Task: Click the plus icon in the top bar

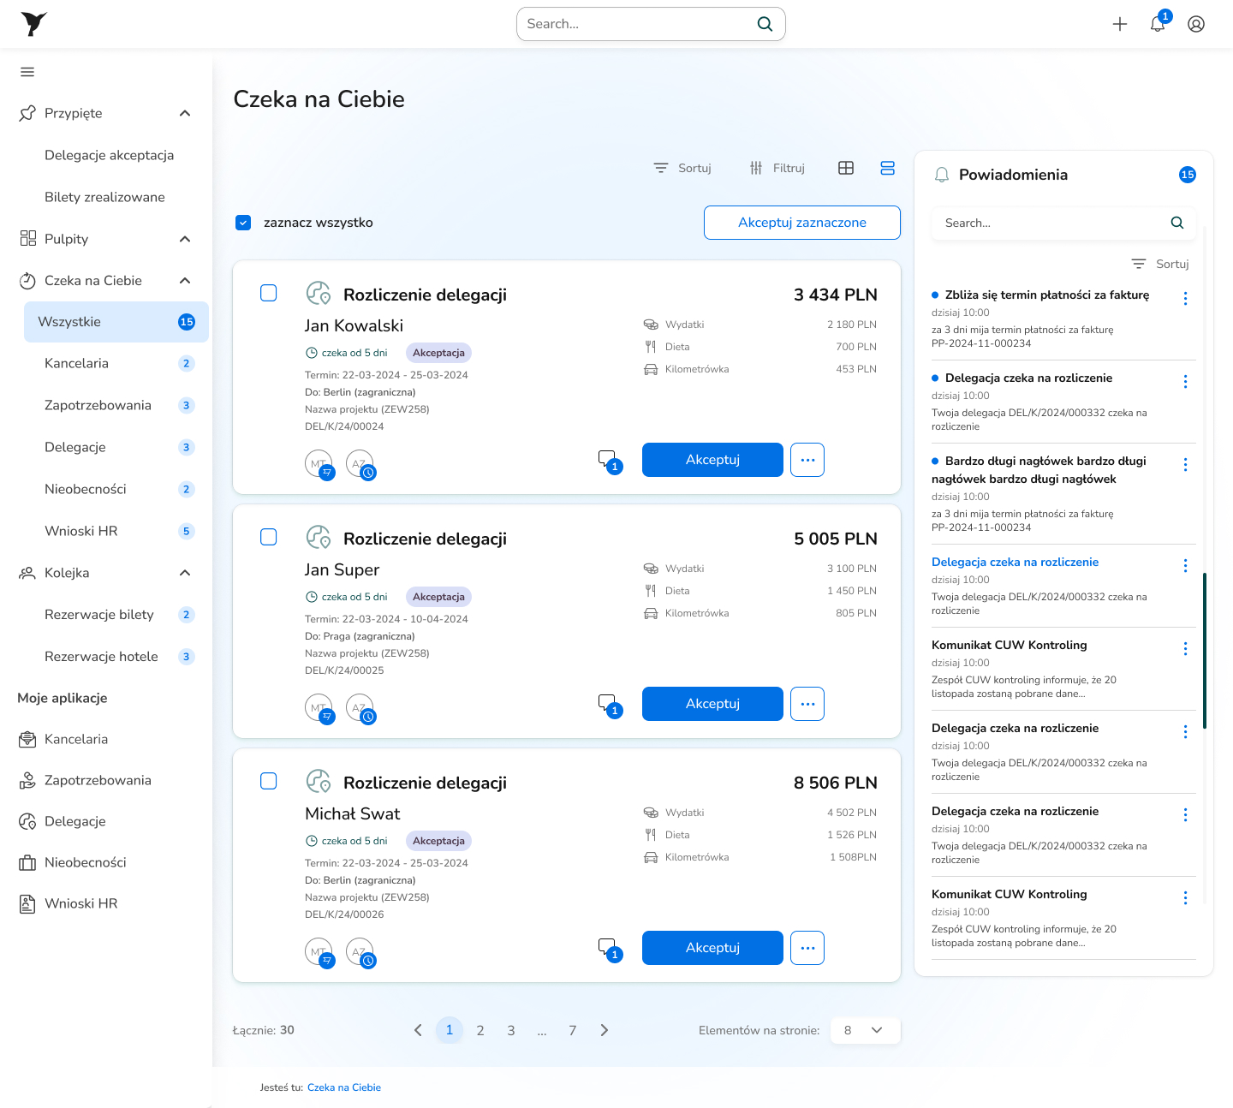Action: tap(1120, 24)
